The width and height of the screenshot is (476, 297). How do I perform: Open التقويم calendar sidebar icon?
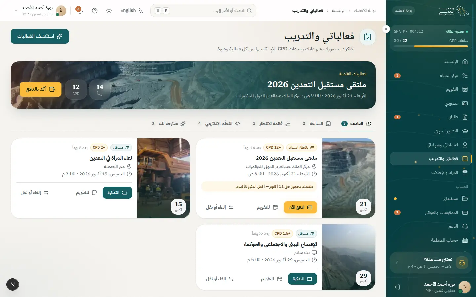pyautogui.click(x=465, y=89)
